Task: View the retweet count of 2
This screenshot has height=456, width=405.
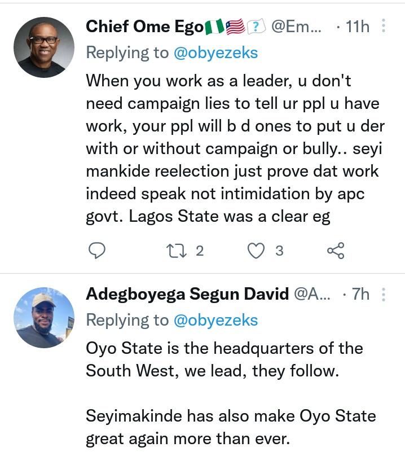Action: coord(199,251)
